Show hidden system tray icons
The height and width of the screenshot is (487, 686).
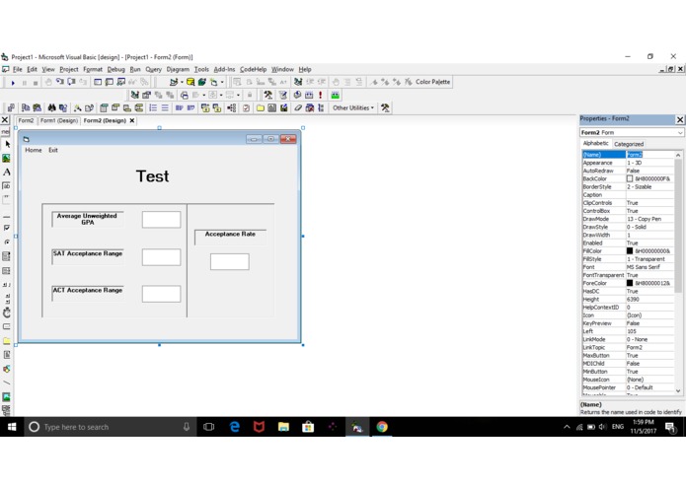tap(567, 427)
